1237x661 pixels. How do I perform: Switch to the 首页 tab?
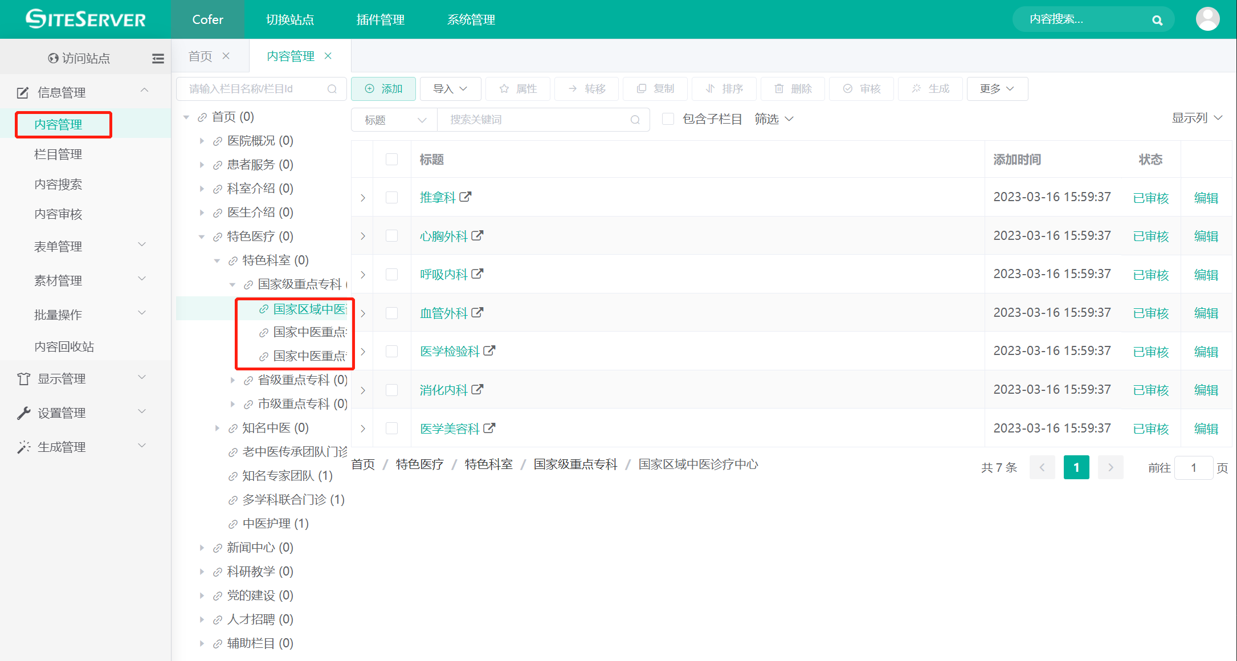(x=201, y=56)
